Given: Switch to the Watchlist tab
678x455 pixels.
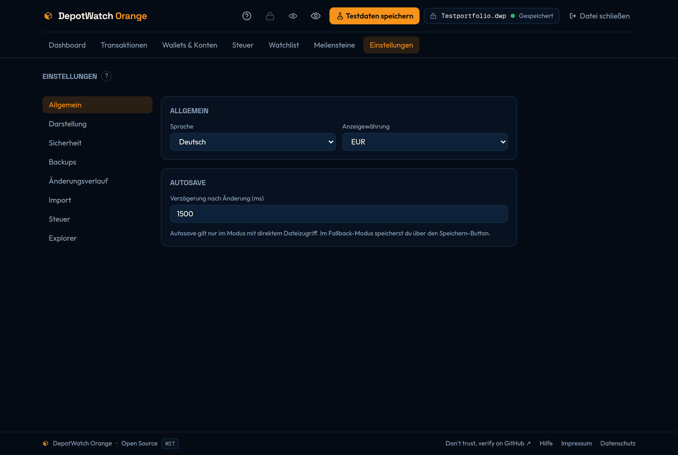Looking at the screenshot, I should (x=284, y=45).
